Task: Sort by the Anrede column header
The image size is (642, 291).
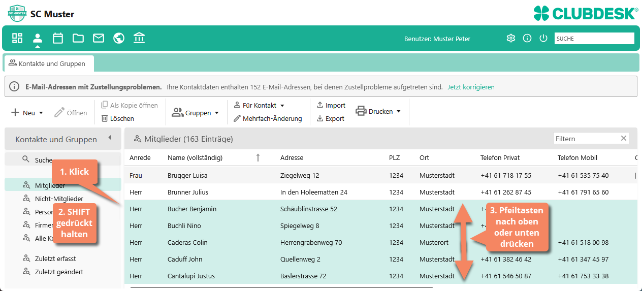Action: pyautogui.click(x=140, y=157)
